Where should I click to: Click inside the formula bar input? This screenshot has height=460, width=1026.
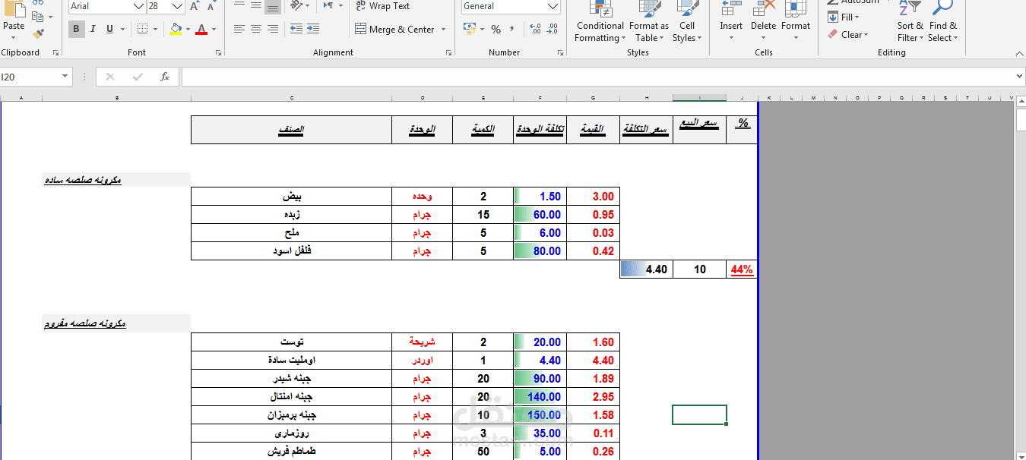[x=597, y=77]
